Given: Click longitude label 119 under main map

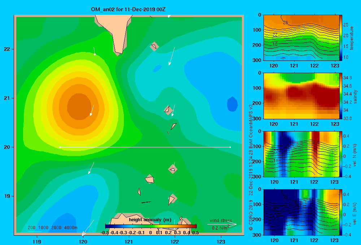Looking at the screenshot, I should 37,241.
